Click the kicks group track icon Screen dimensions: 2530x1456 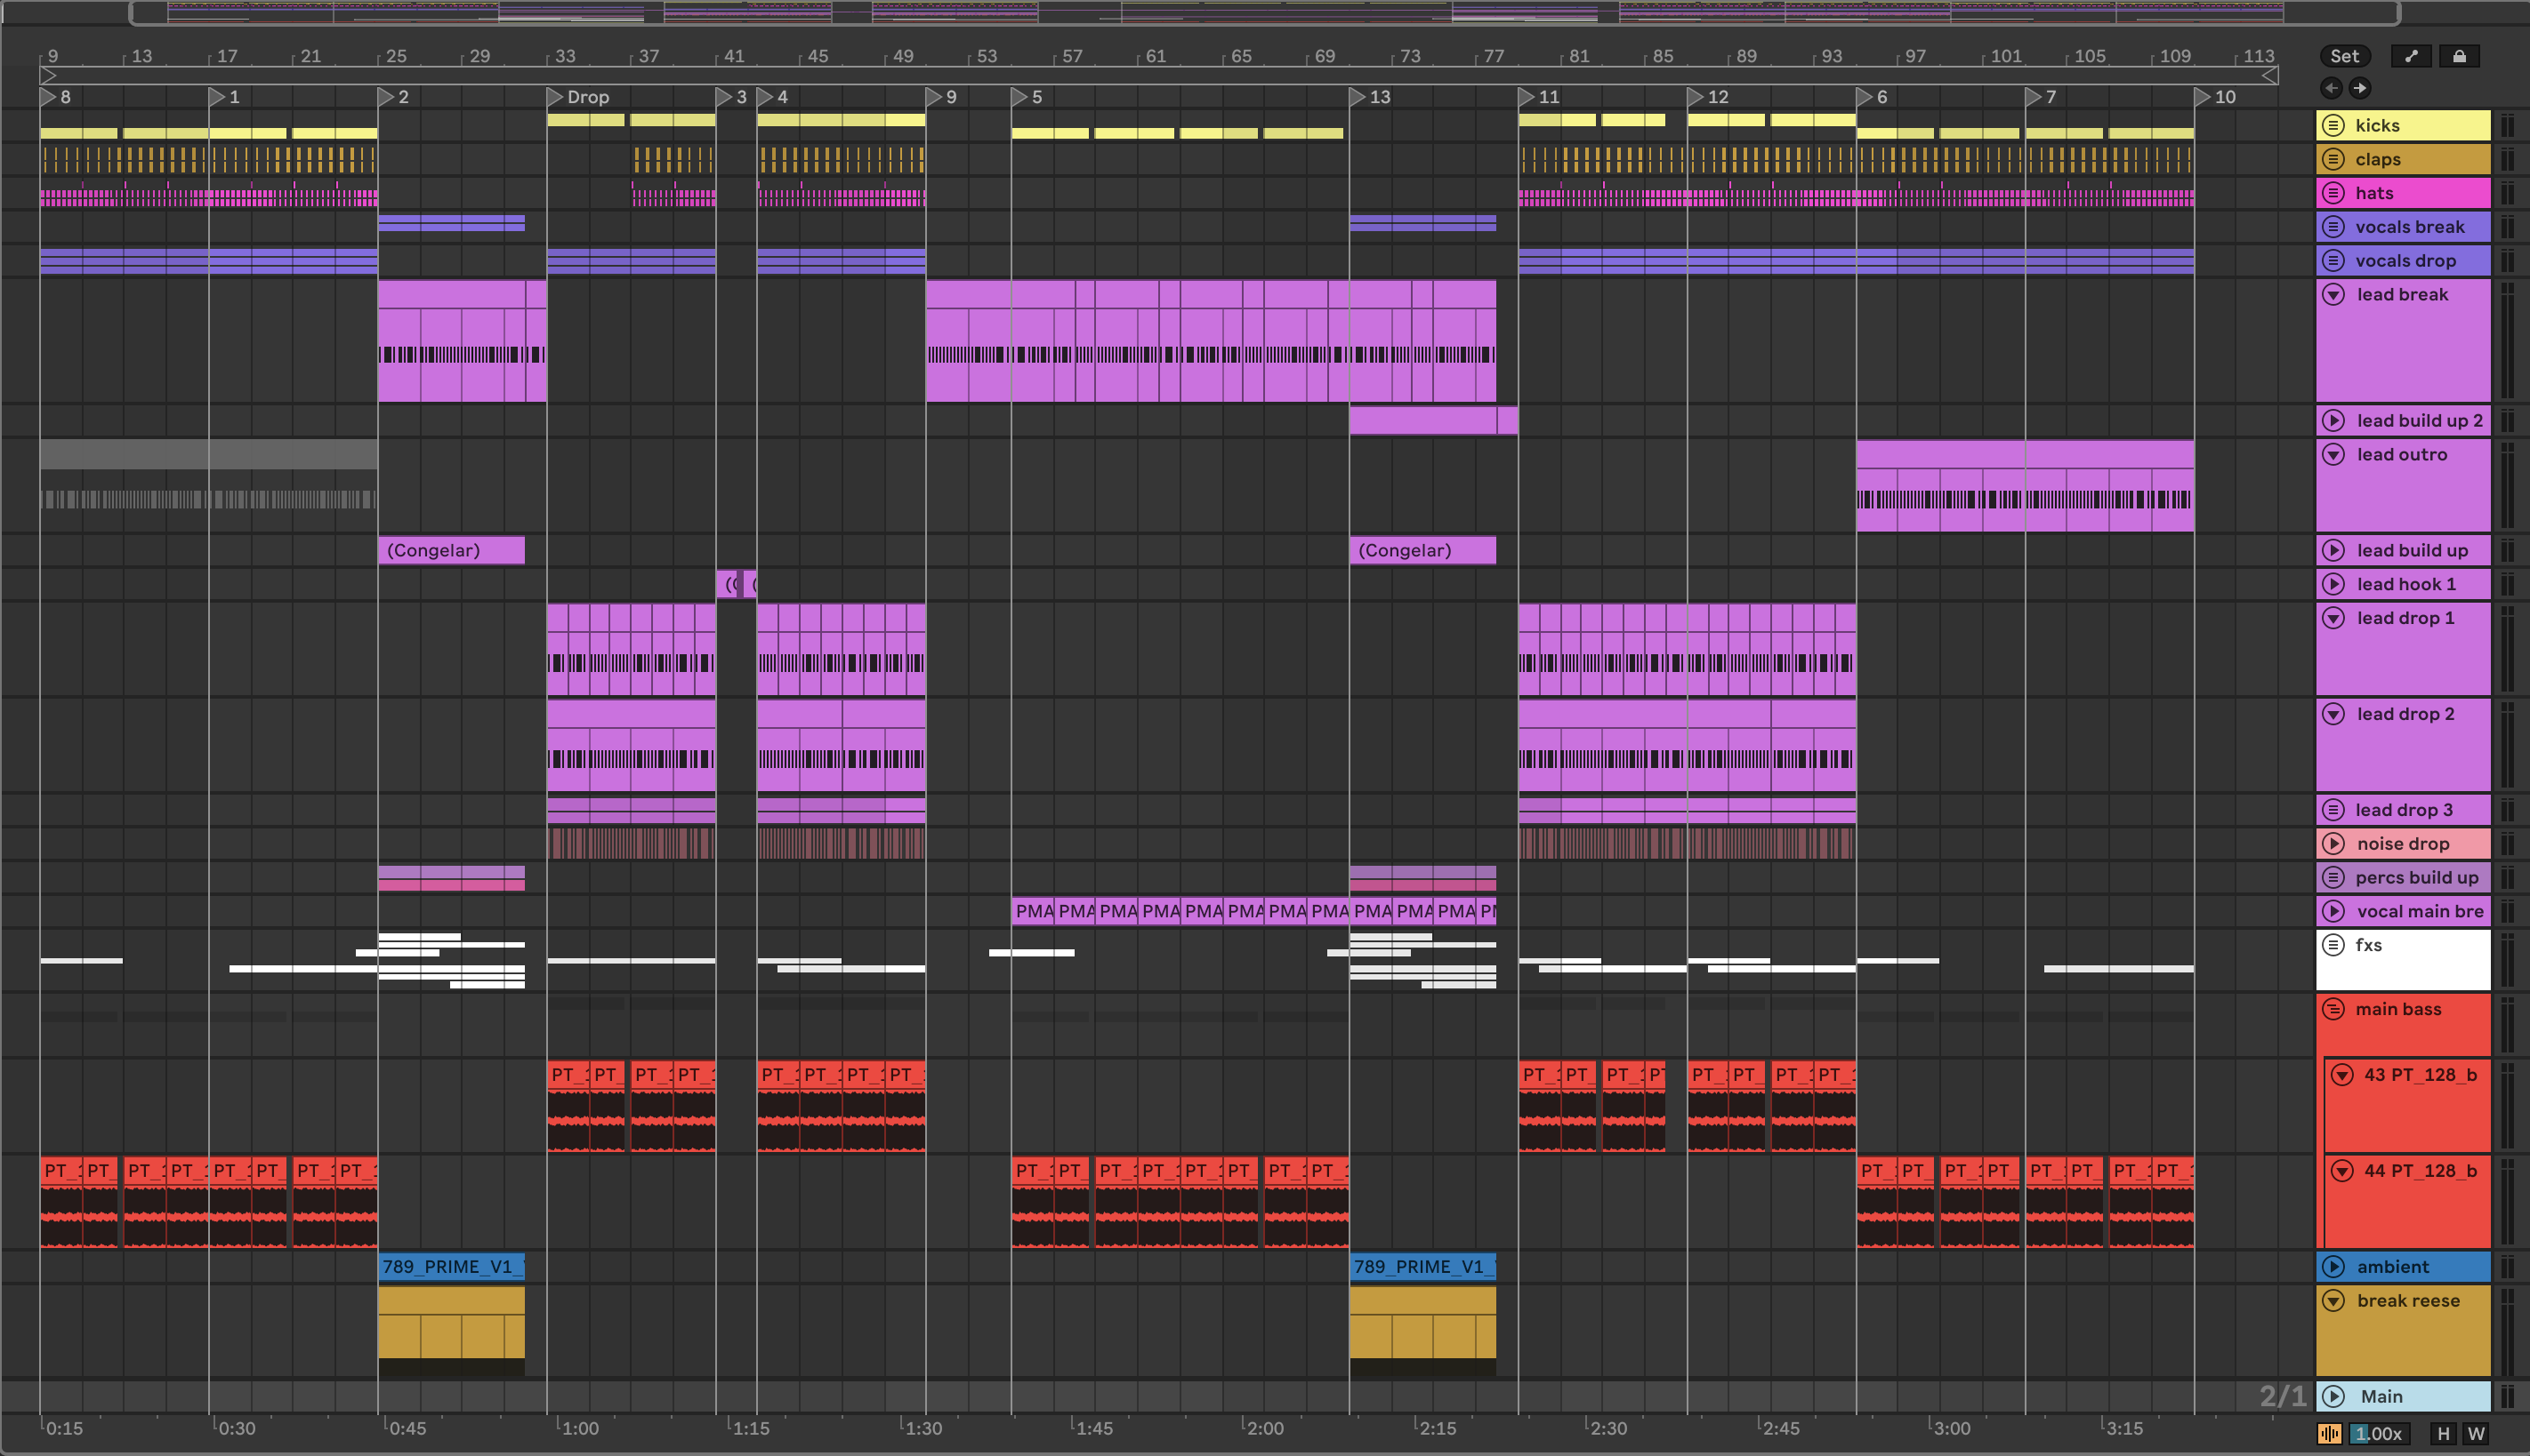pos(2333,125)
